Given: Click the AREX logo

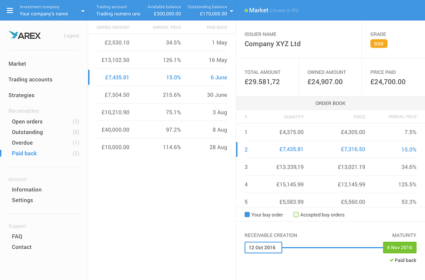Looking at the screenshot, I should 24,35.
